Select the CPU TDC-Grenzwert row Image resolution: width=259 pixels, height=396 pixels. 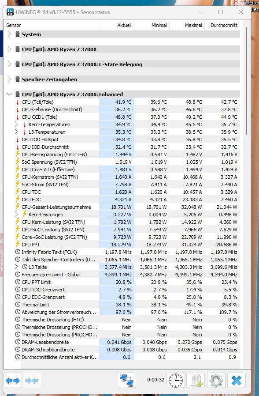(127, 290)
